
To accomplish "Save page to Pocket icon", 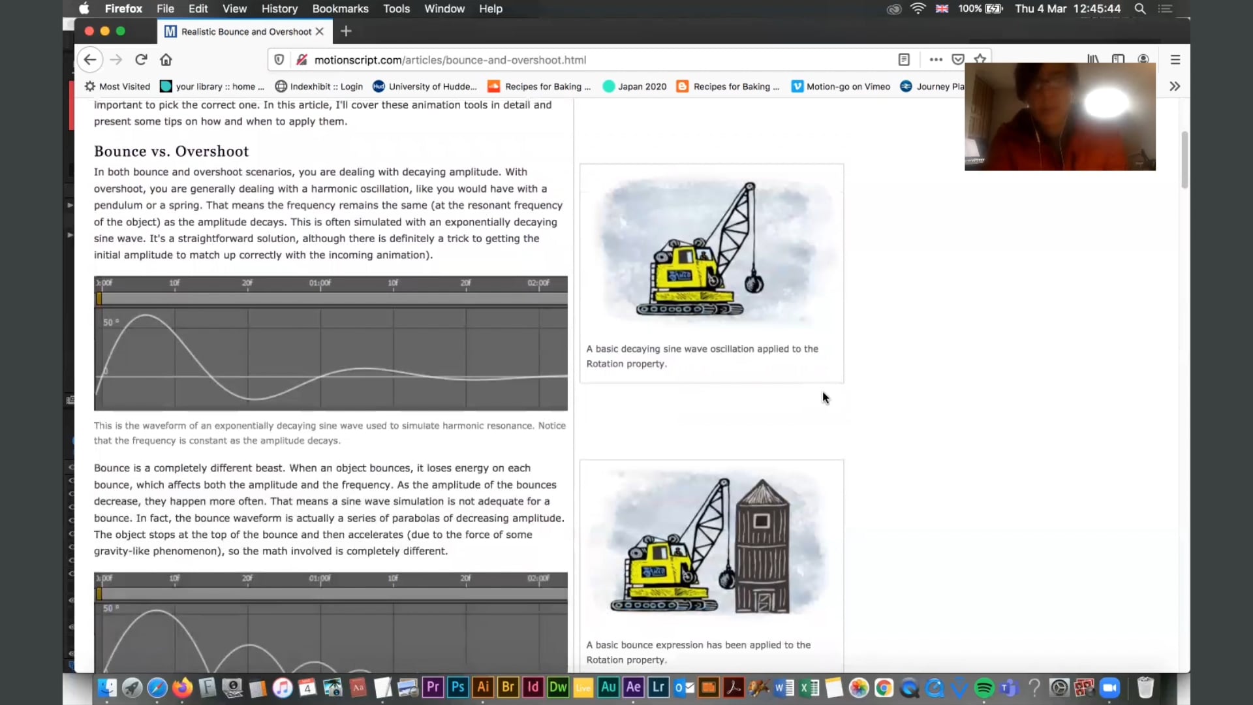I will point(958,60).
